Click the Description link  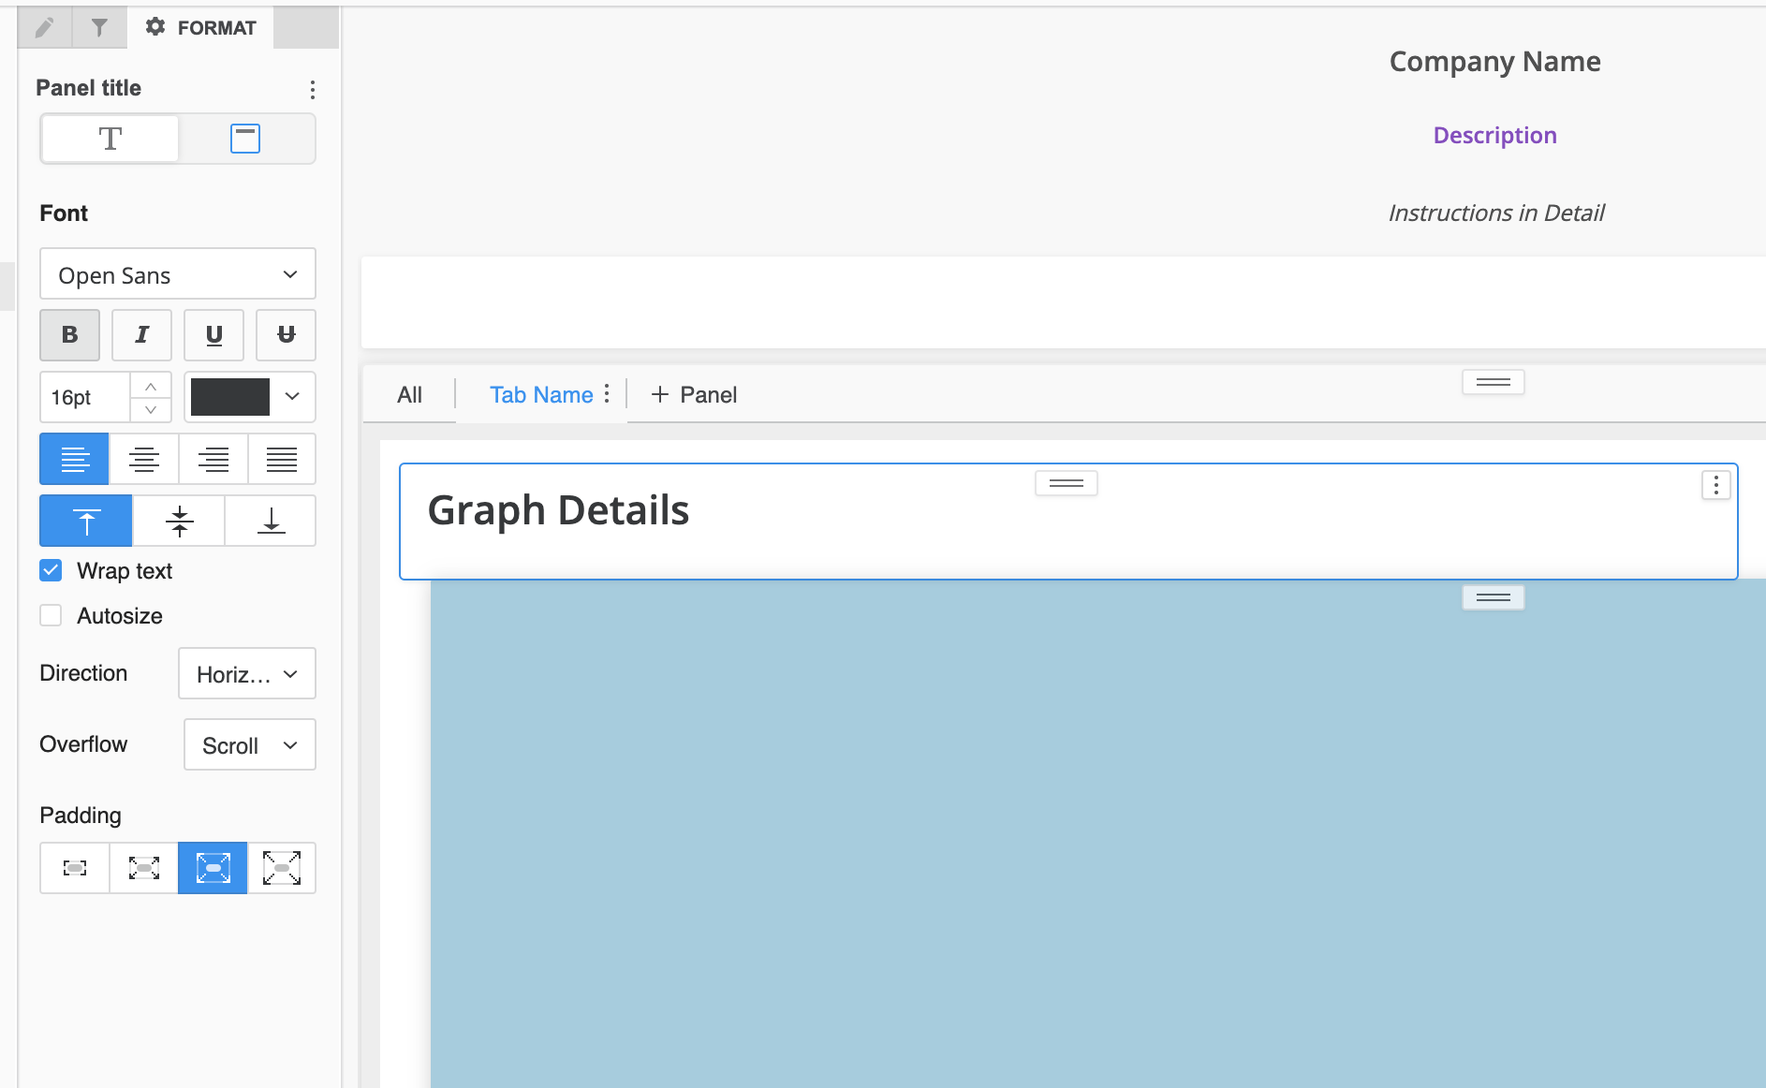coord(1494,135)
